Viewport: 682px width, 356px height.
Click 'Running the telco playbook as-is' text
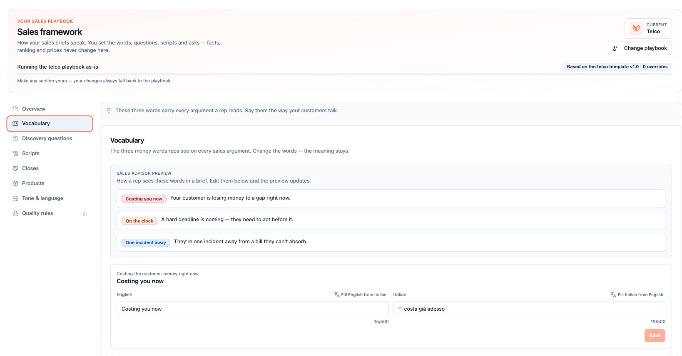click(x=57, y=67)
